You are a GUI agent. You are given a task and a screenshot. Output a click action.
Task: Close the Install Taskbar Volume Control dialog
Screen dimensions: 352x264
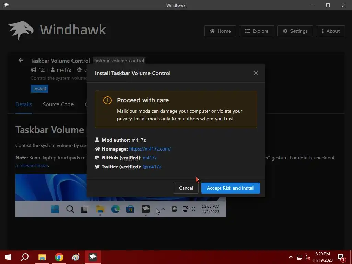pyautogui.click(x=256, y=73)
